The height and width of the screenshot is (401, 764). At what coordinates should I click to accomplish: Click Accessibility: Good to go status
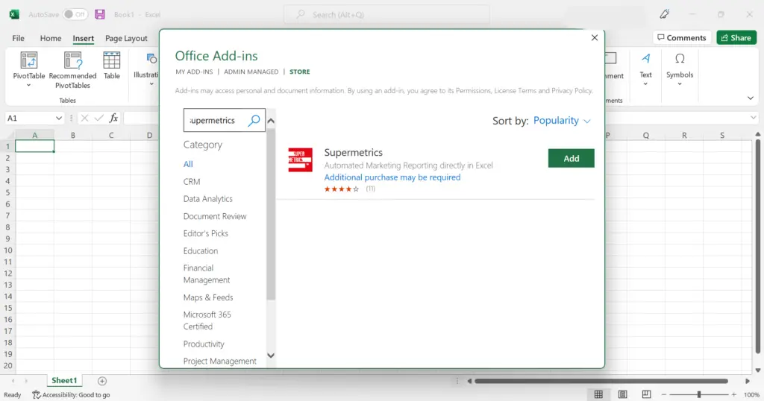click(71, 395)
